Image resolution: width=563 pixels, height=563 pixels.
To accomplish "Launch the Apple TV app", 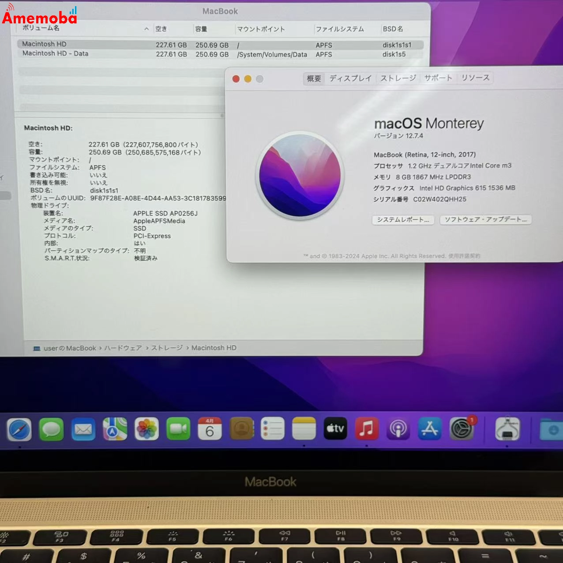I will [335, 429].
